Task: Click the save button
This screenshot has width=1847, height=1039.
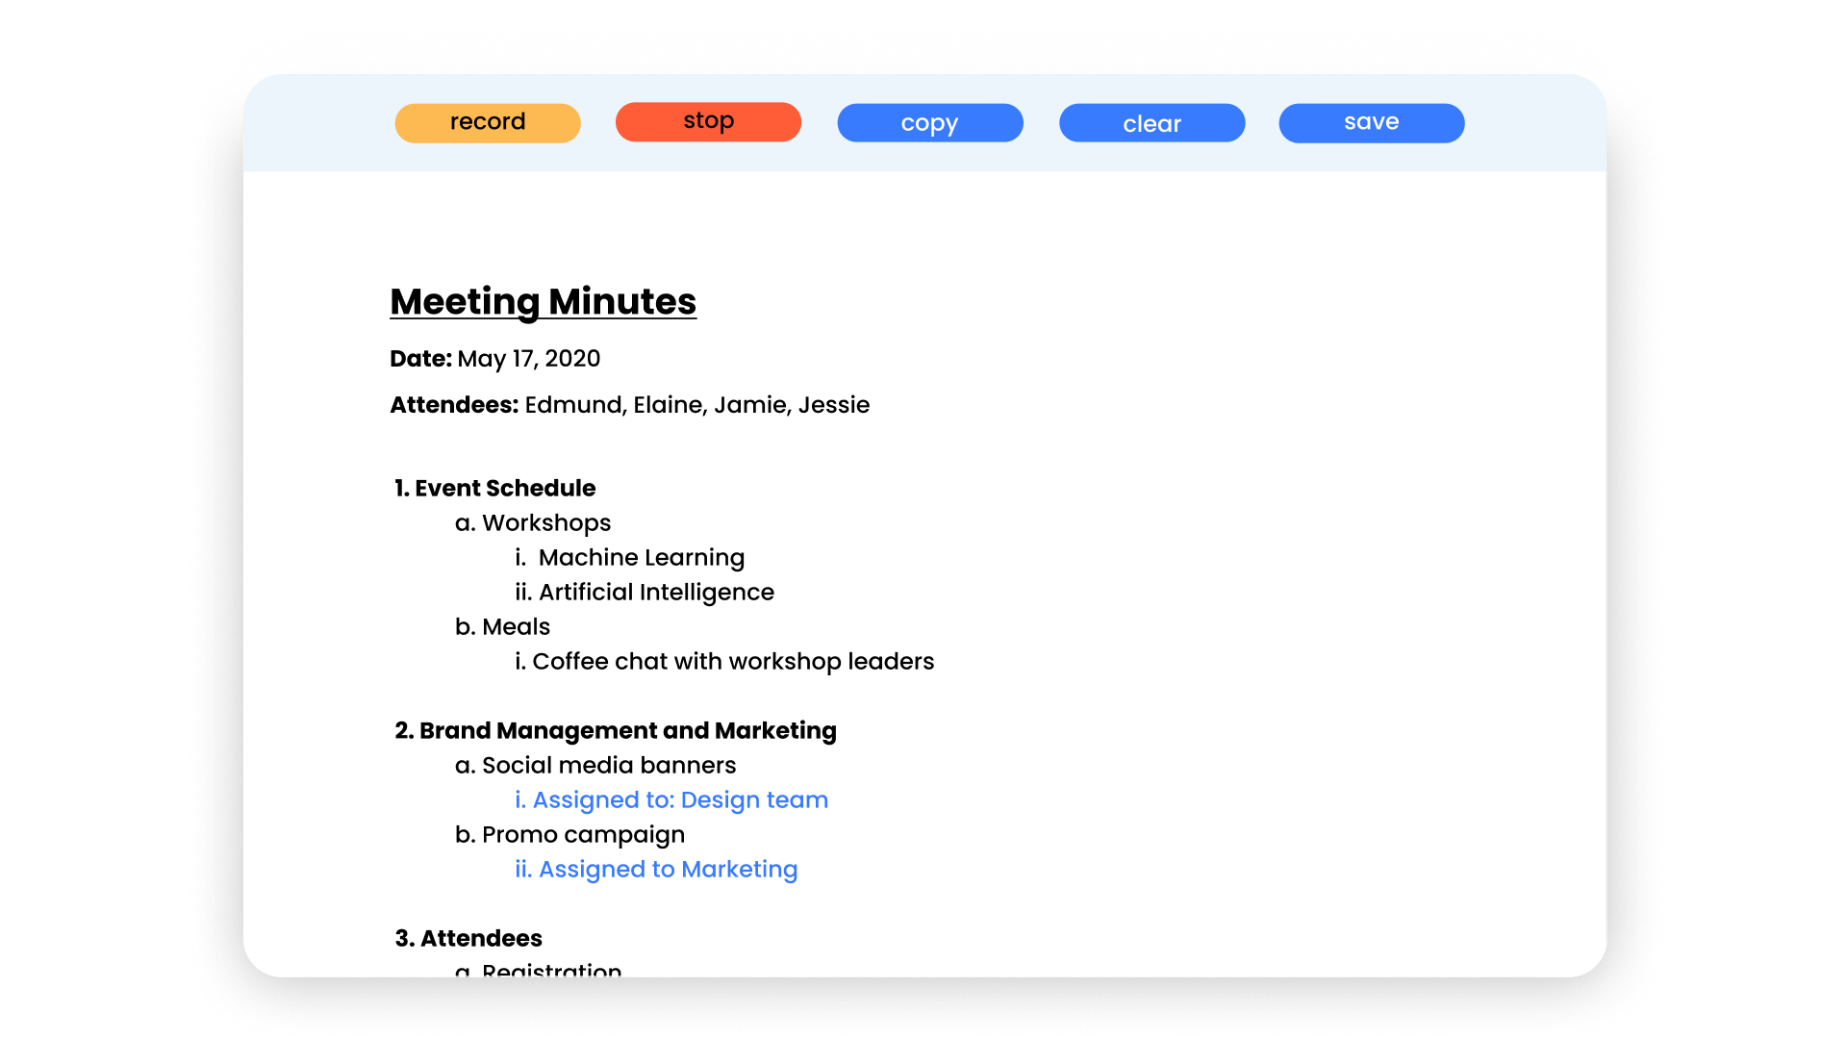Action: 1371,123
